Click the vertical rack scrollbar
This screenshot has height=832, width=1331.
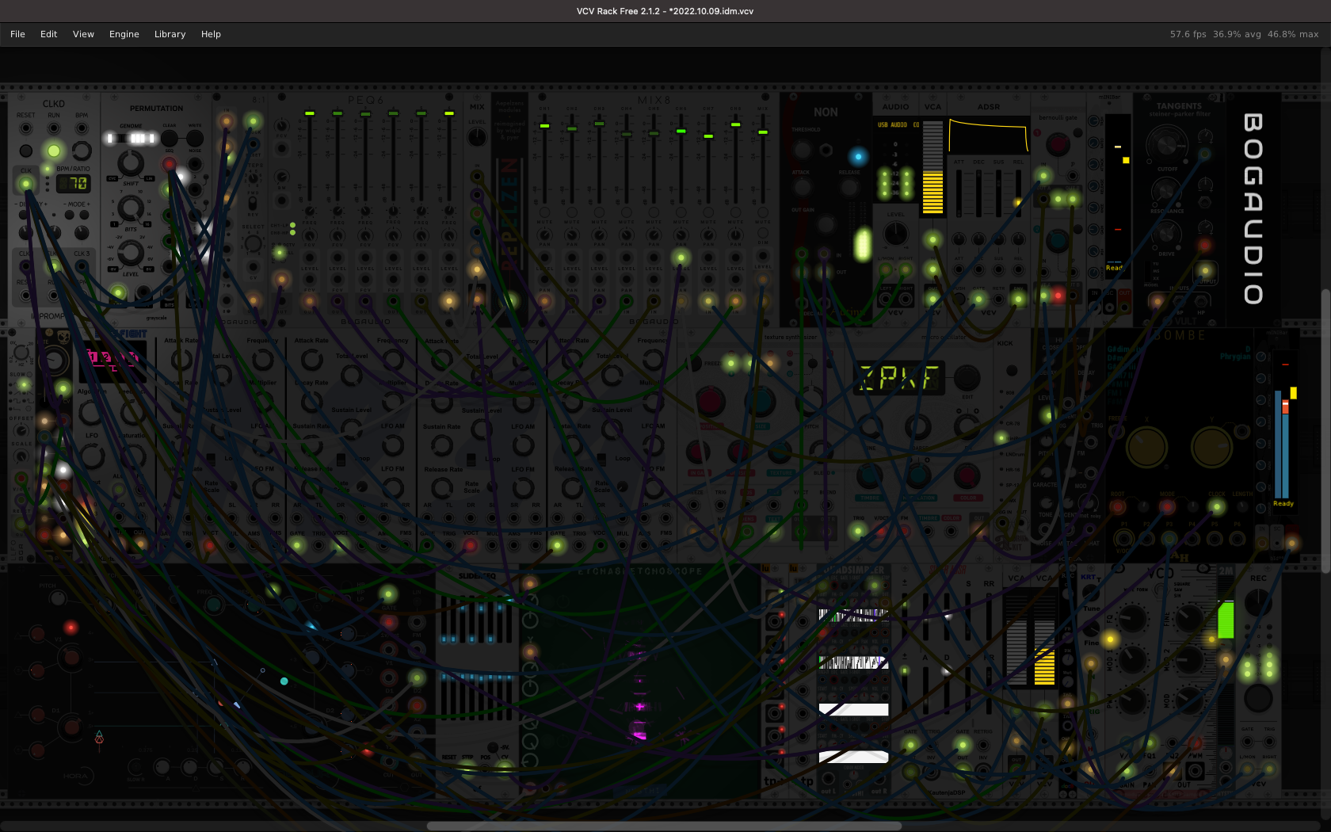click(1325, 432)
